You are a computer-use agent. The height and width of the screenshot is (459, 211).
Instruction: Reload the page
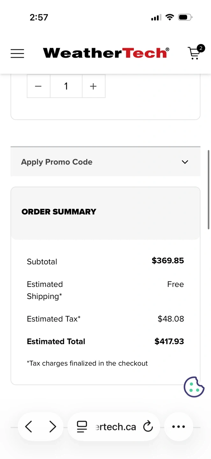(148, 426)
